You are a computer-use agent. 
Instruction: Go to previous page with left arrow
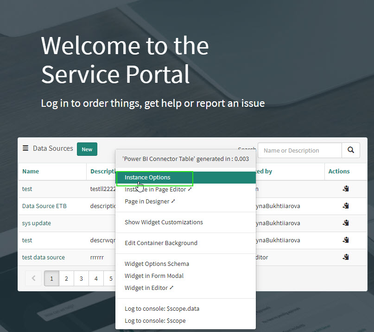(x=33, y=278)
